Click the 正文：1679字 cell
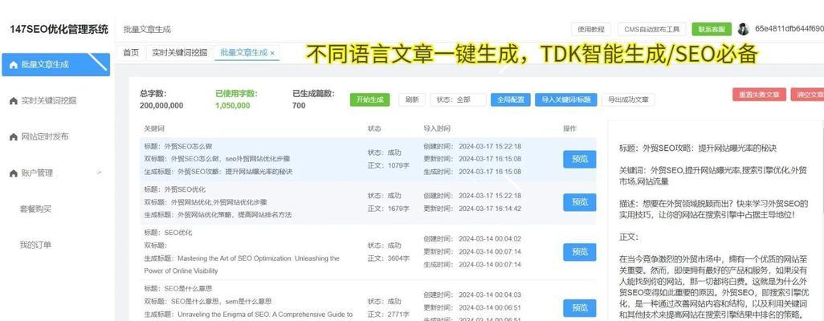 [x=387, y=209]
